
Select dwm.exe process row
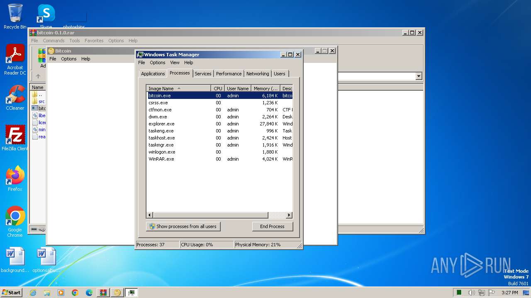tap(220, 117)
